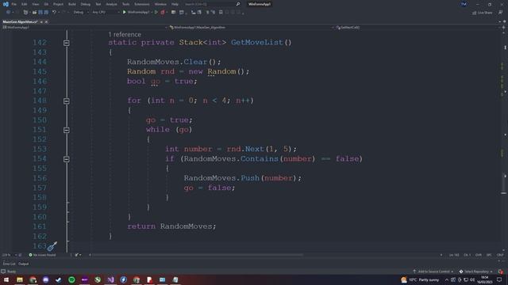Click the search magnifier icon

click(x=238, y=4)
